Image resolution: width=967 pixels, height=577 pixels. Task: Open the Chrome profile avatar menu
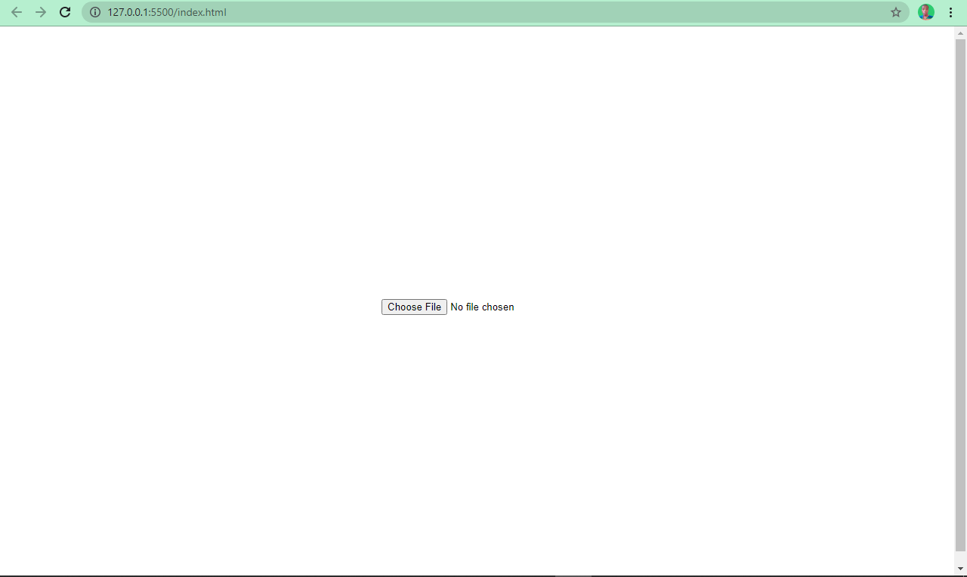pyautogui.click(x=925, y=12)
